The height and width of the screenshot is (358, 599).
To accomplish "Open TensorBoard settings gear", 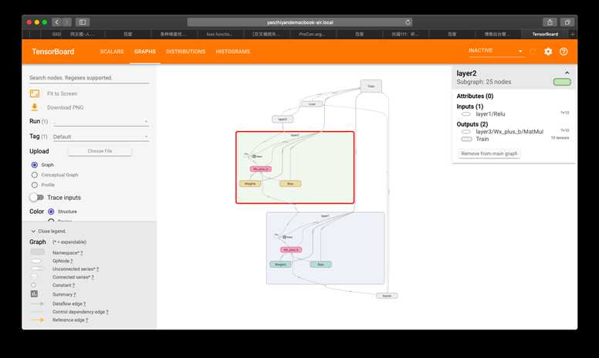I will click(548, 52).
